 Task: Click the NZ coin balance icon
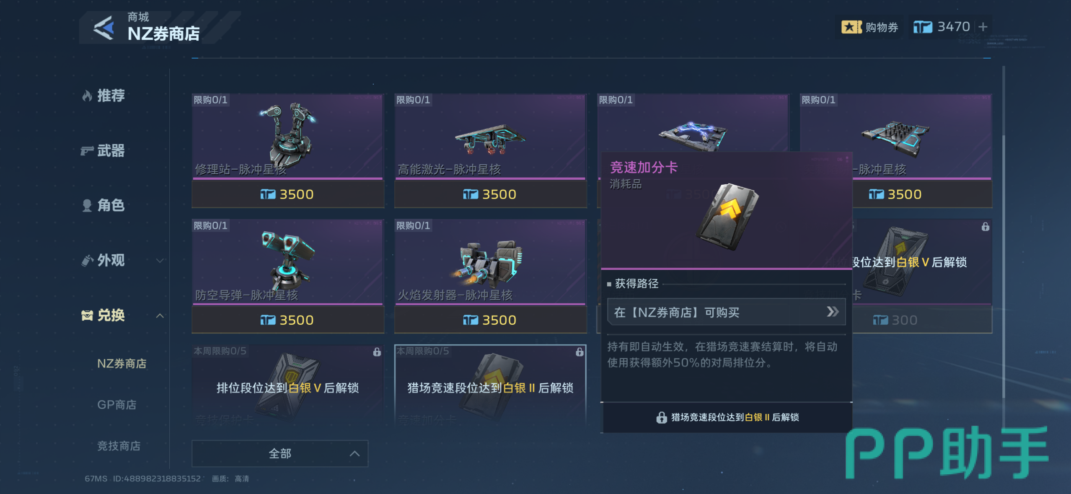[923, 27]
